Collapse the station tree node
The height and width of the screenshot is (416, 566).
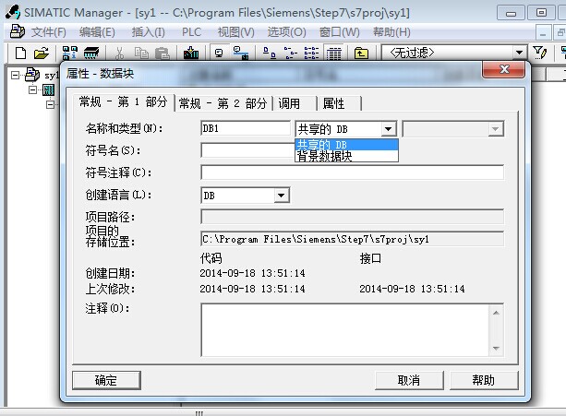pyautogui.click(x=33, y=89)
